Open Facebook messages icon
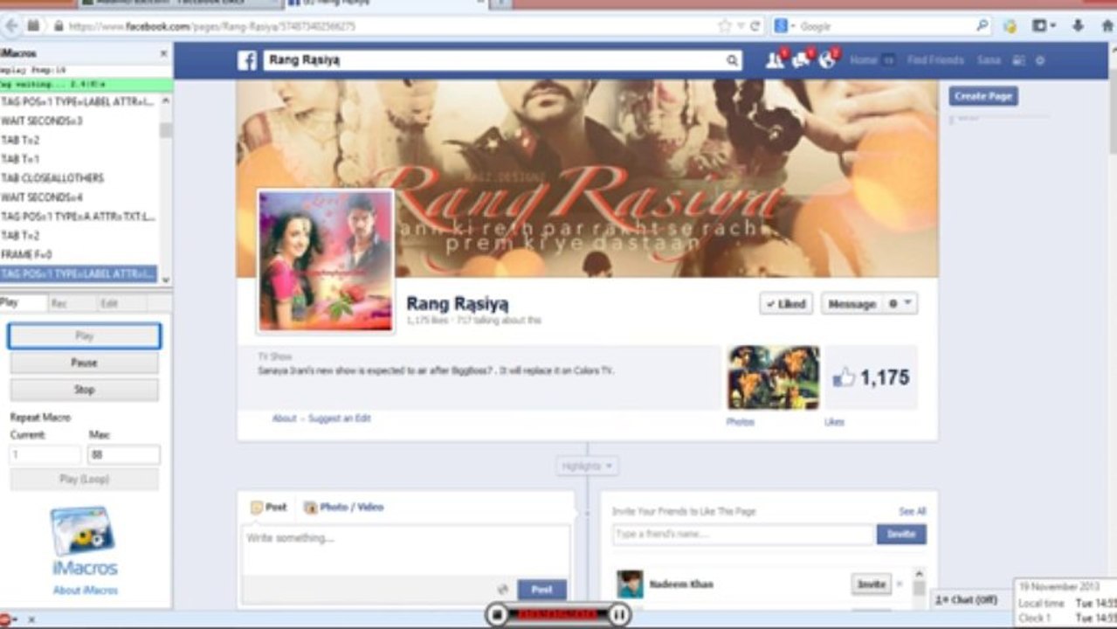The width and height of the screenshot is (1117, 629). (x=802, y=60)
